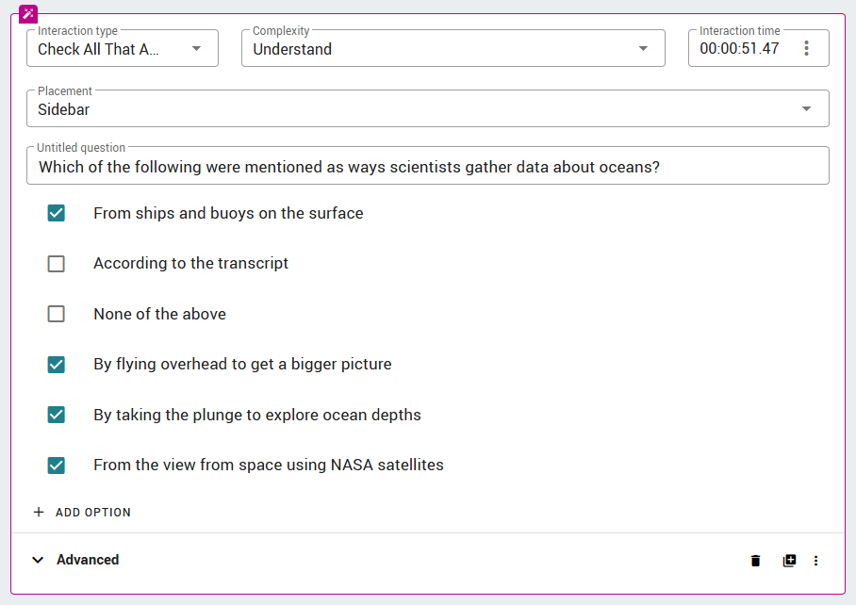Check the 'According to the transcript' option
This screenshot has height=605, width=856.
pos(57,264)
